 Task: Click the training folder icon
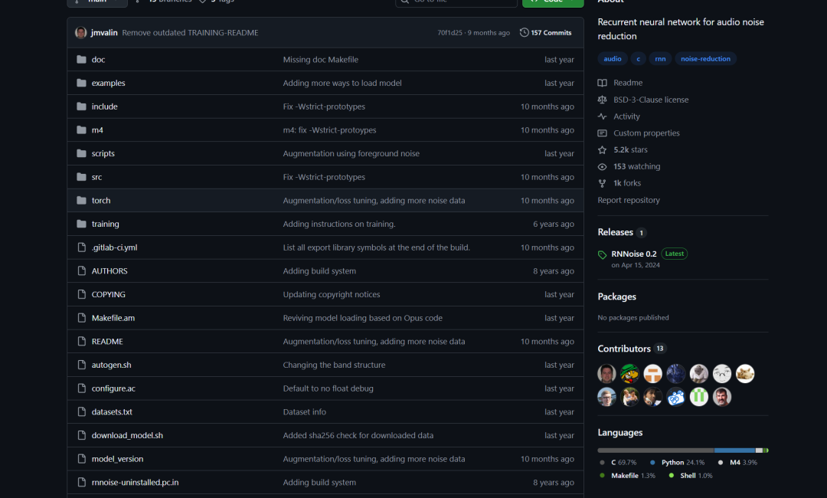(81, 224)
